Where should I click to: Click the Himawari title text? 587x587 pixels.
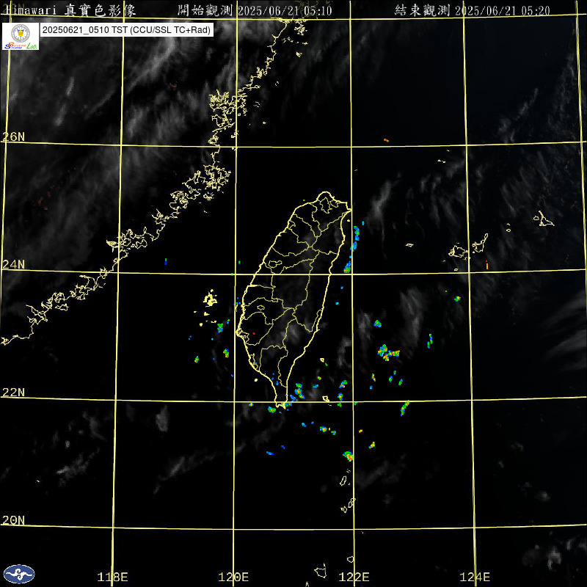[70, 10]
